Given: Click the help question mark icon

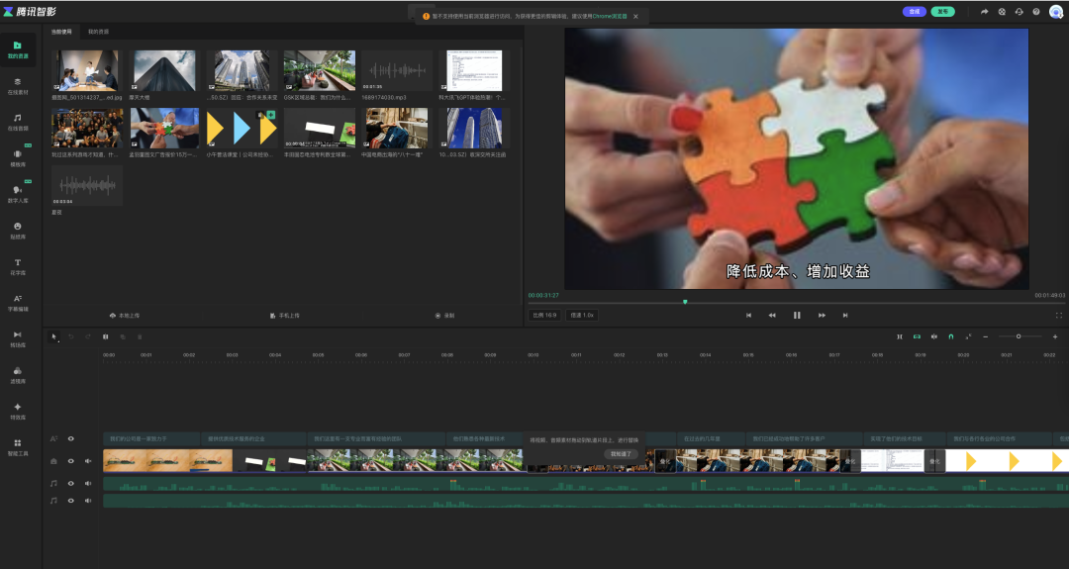Looking at the screenshot, I should 1036,12.
